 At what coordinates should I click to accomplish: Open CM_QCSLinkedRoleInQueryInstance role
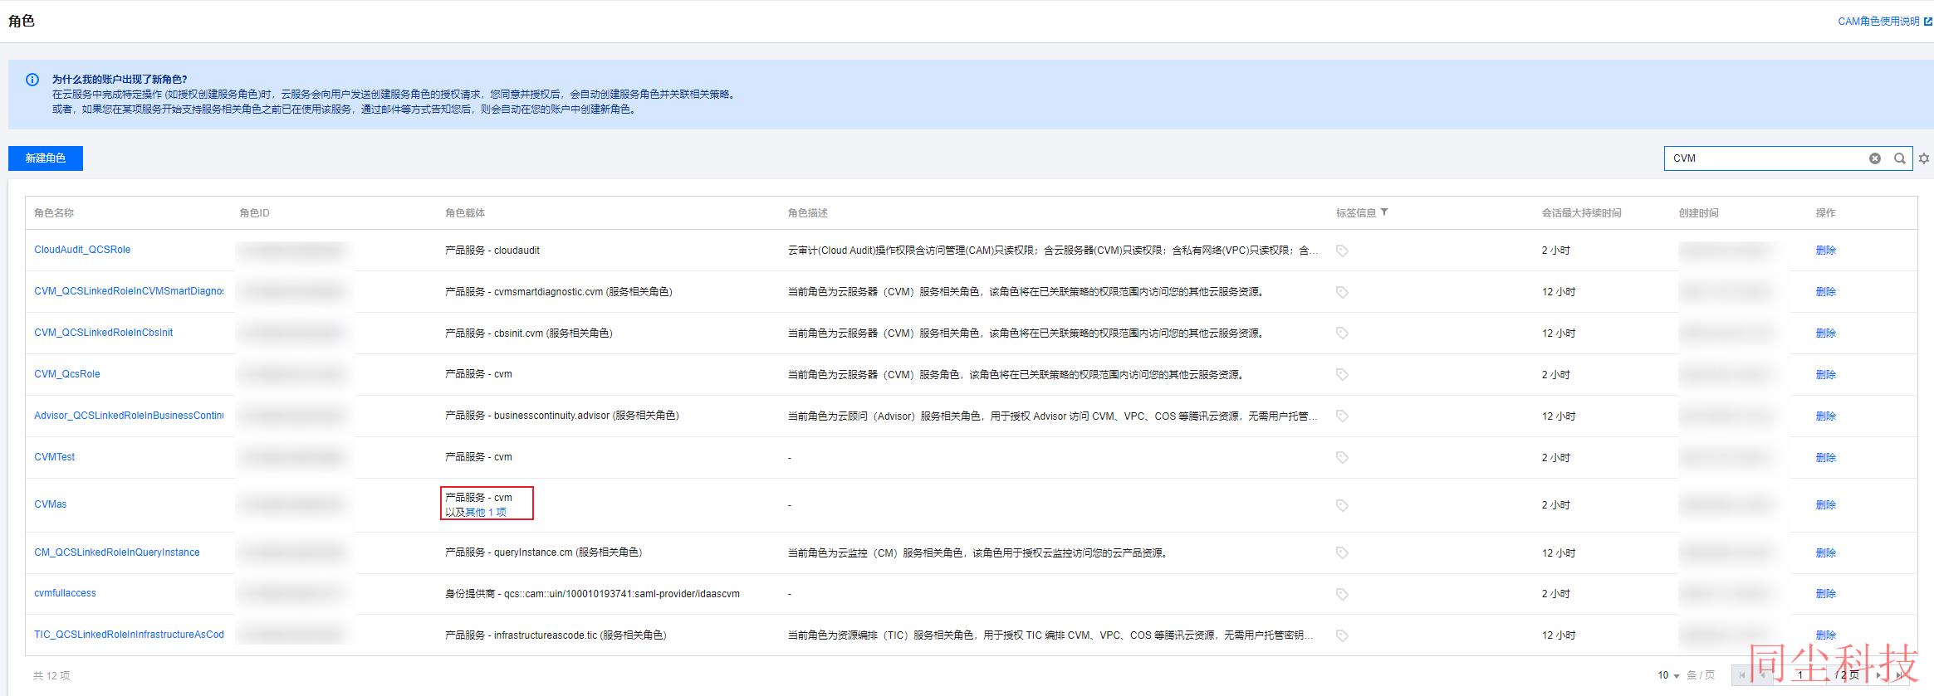(117, 552)
